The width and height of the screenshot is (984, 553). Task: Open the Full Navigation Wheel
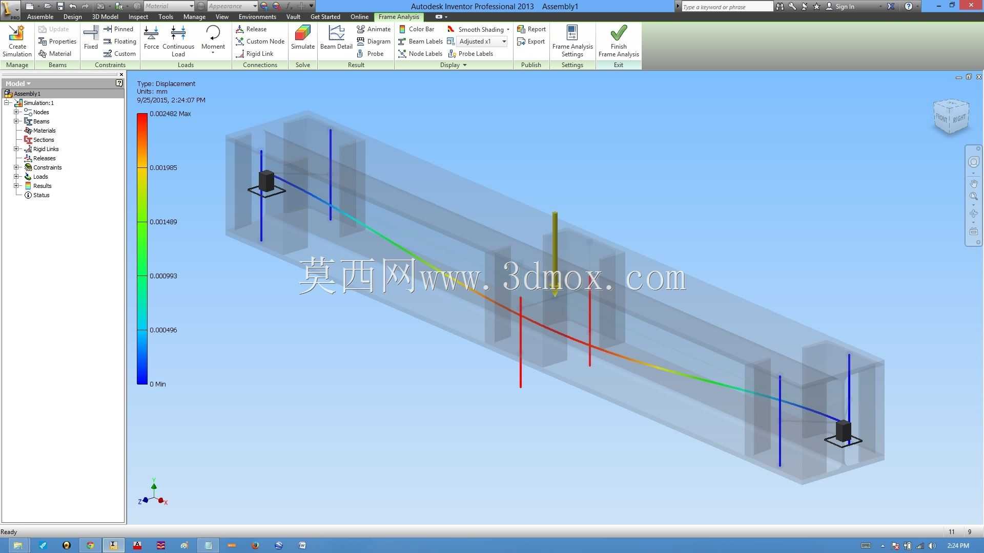(x=973, y=162)
